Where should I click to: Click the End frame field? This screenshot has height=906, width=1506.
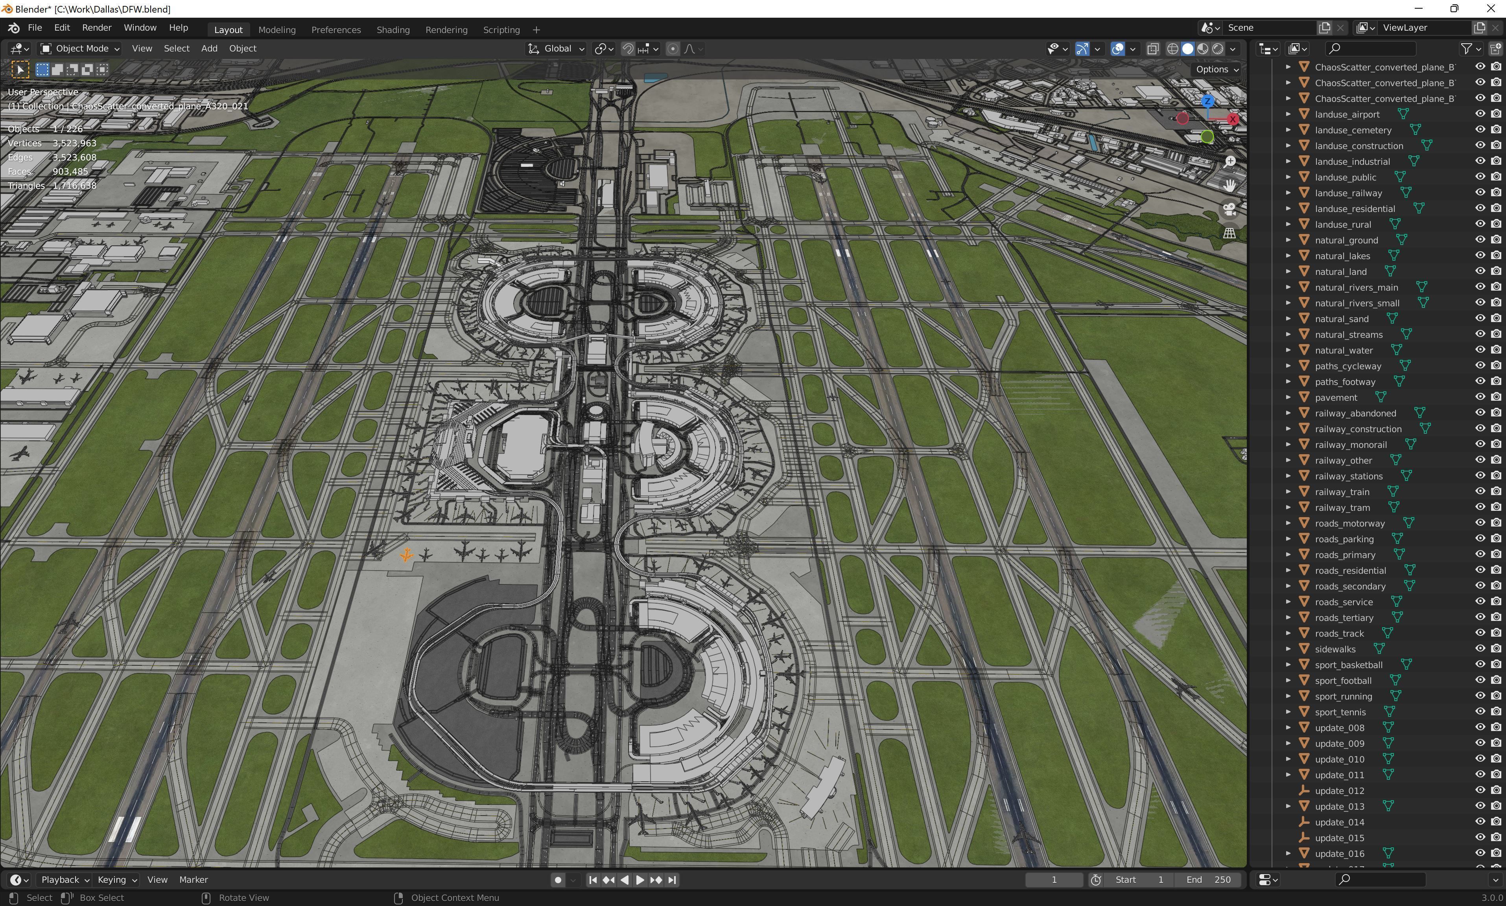[1208, 880]
